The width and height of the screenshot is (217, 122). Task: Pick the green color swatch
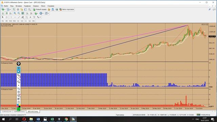point(19,109)
